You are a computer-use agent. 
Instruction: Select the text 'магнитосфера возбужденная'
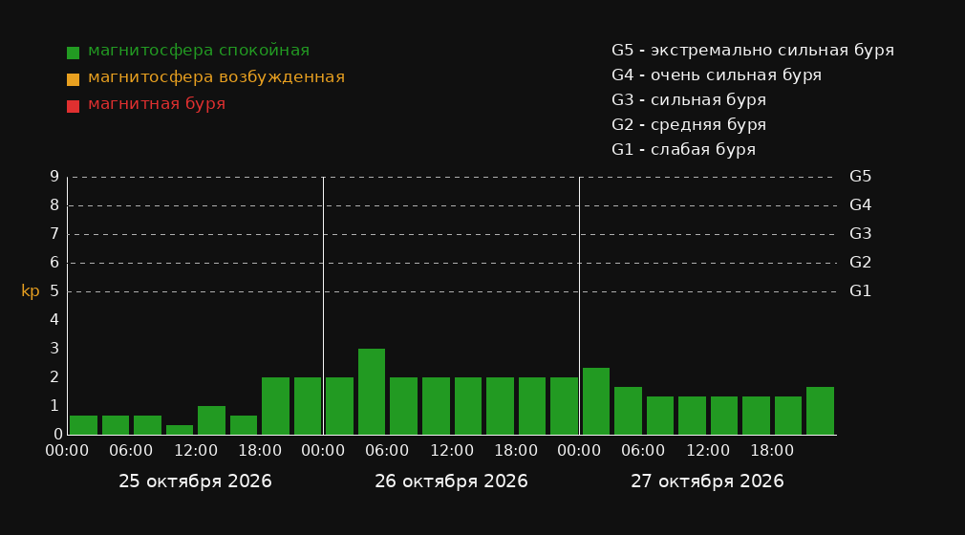(217, 77)
